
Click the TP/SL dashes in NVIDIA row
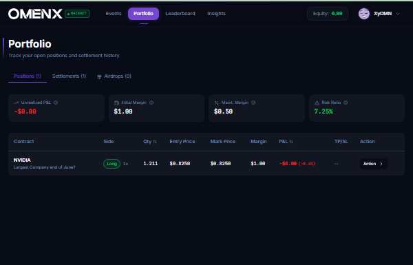(x=336, y=164)
